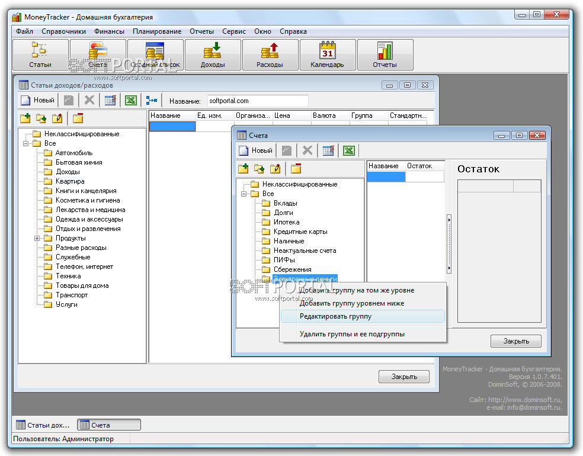
Task: Switch to Статьи дох... window tab
Action: (43, 425)
